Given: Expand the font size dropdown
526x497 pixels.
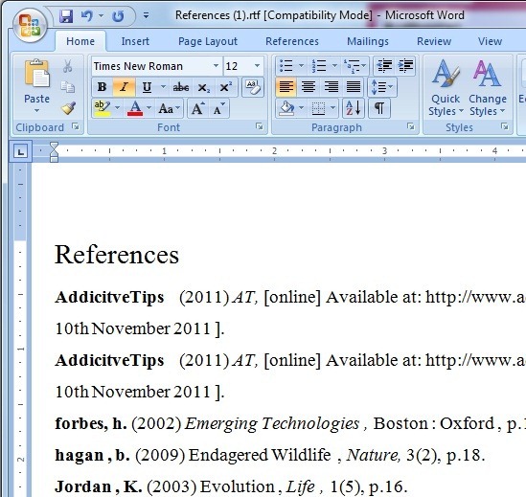Looking at the screenshot, I should click(257, 66).
